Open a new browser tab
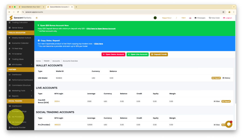The width and height of the screenshot is (243, 139). [76, 7]
